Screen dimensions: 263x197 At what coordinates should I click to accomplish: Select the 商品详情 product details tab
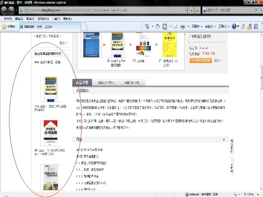(x=82, y=82)
